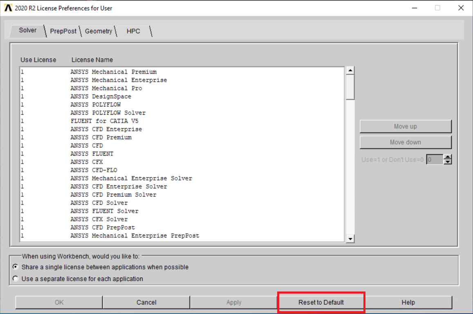Select the 'ANSYS CFD' license row
Screen dimensions: 473x314
182,145
